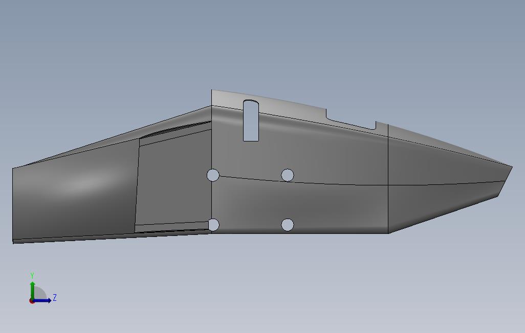The image size is (525, 333).
Task: Click the Y axis label text
Action: [x=32, y=275]
